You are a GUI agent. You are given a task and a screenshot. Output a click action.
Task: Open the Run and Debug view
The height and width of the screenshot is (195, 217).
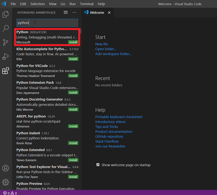5,57
